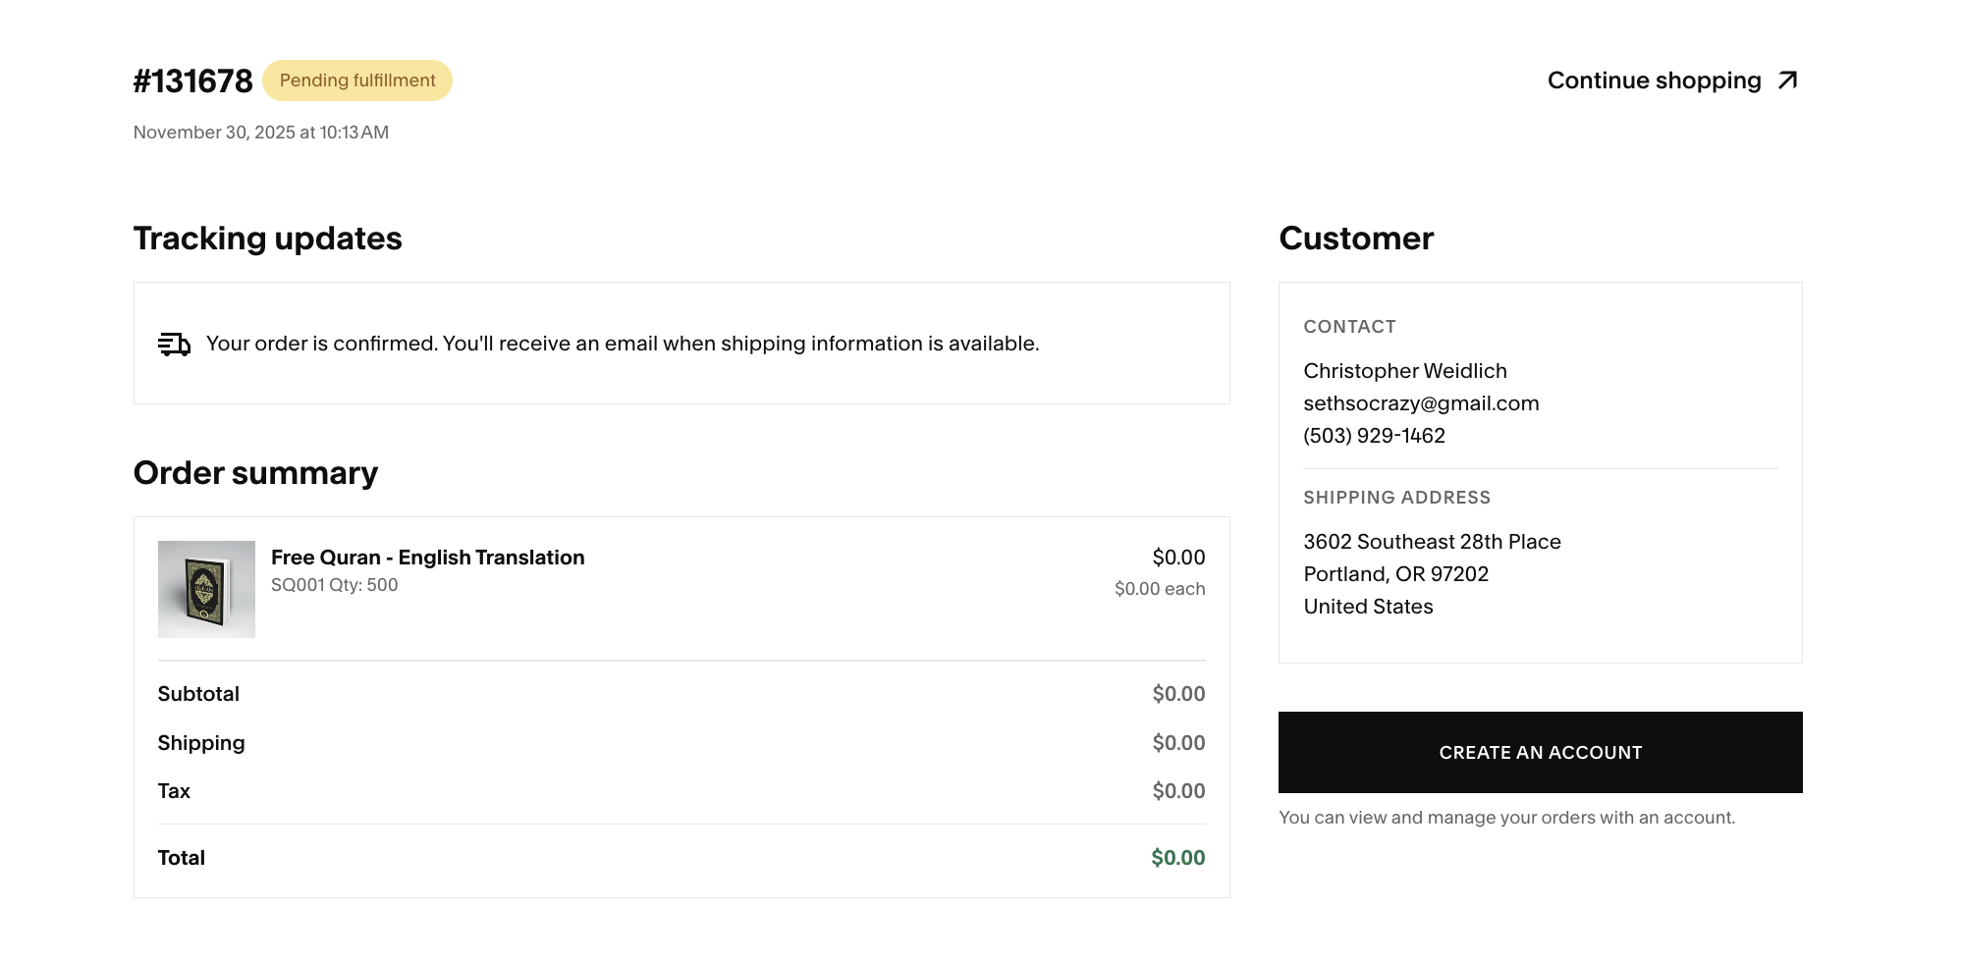Screen dimensions: 1962x960
Task: Click the $0.00 each unit price
Action: (x=1159, y=589)
